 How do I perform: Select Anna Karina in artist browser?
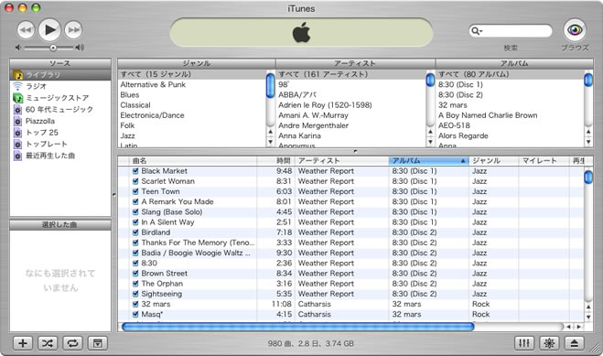[351, 135]
